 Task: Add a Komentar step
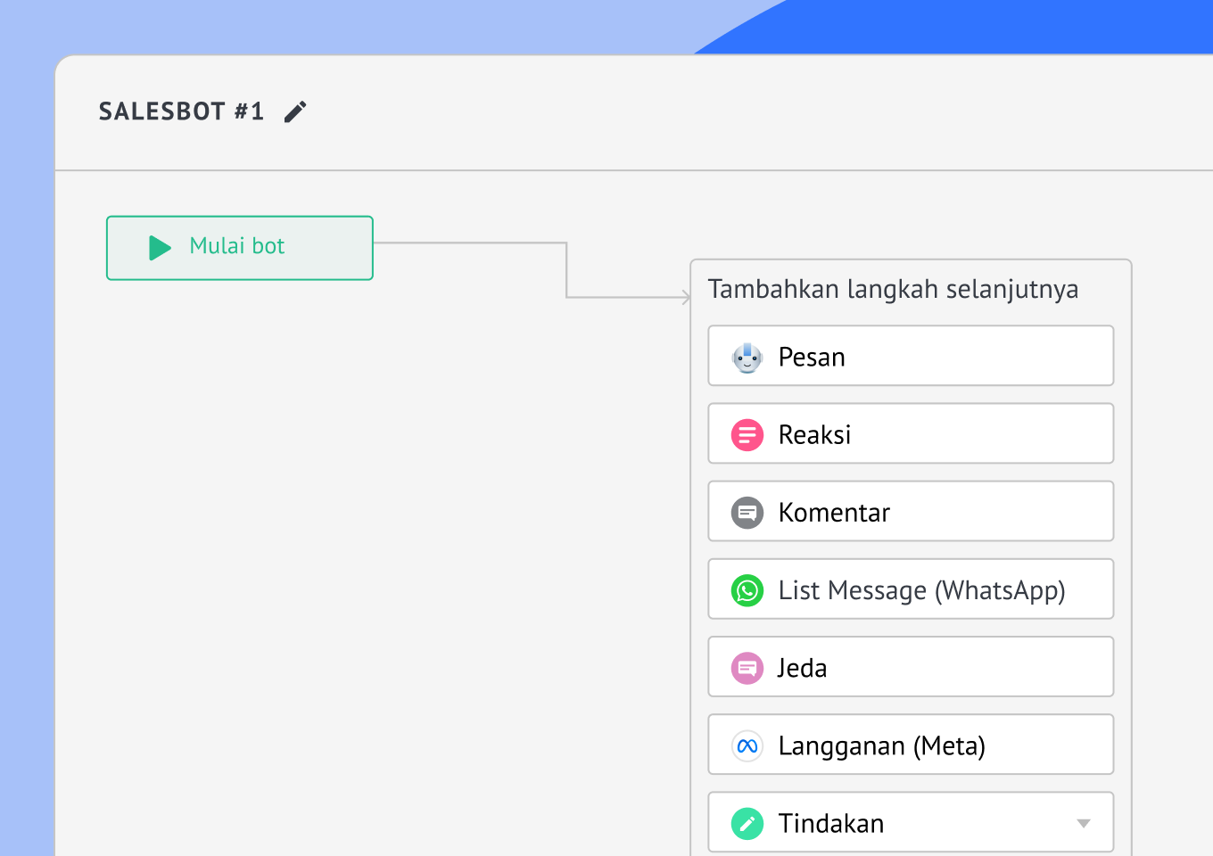pos(911,511)
